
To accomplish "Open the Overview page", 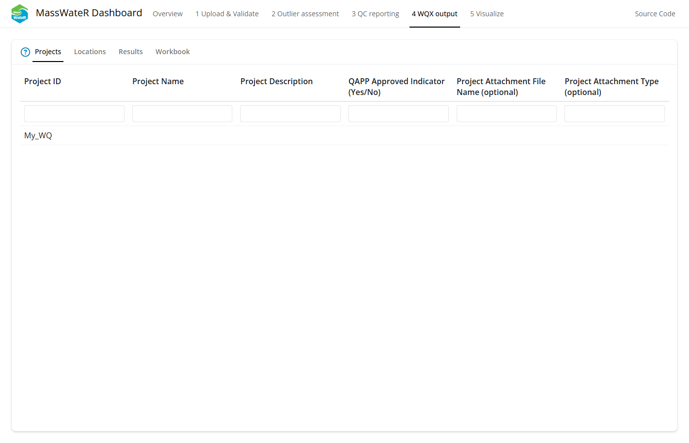I will point(168,14).
